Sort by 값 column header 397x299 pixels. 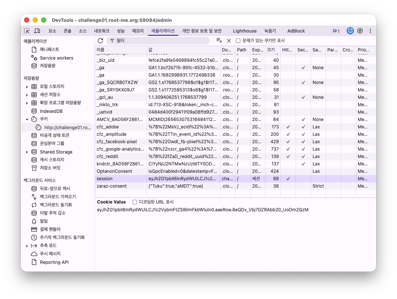click(x=183, y=50)
